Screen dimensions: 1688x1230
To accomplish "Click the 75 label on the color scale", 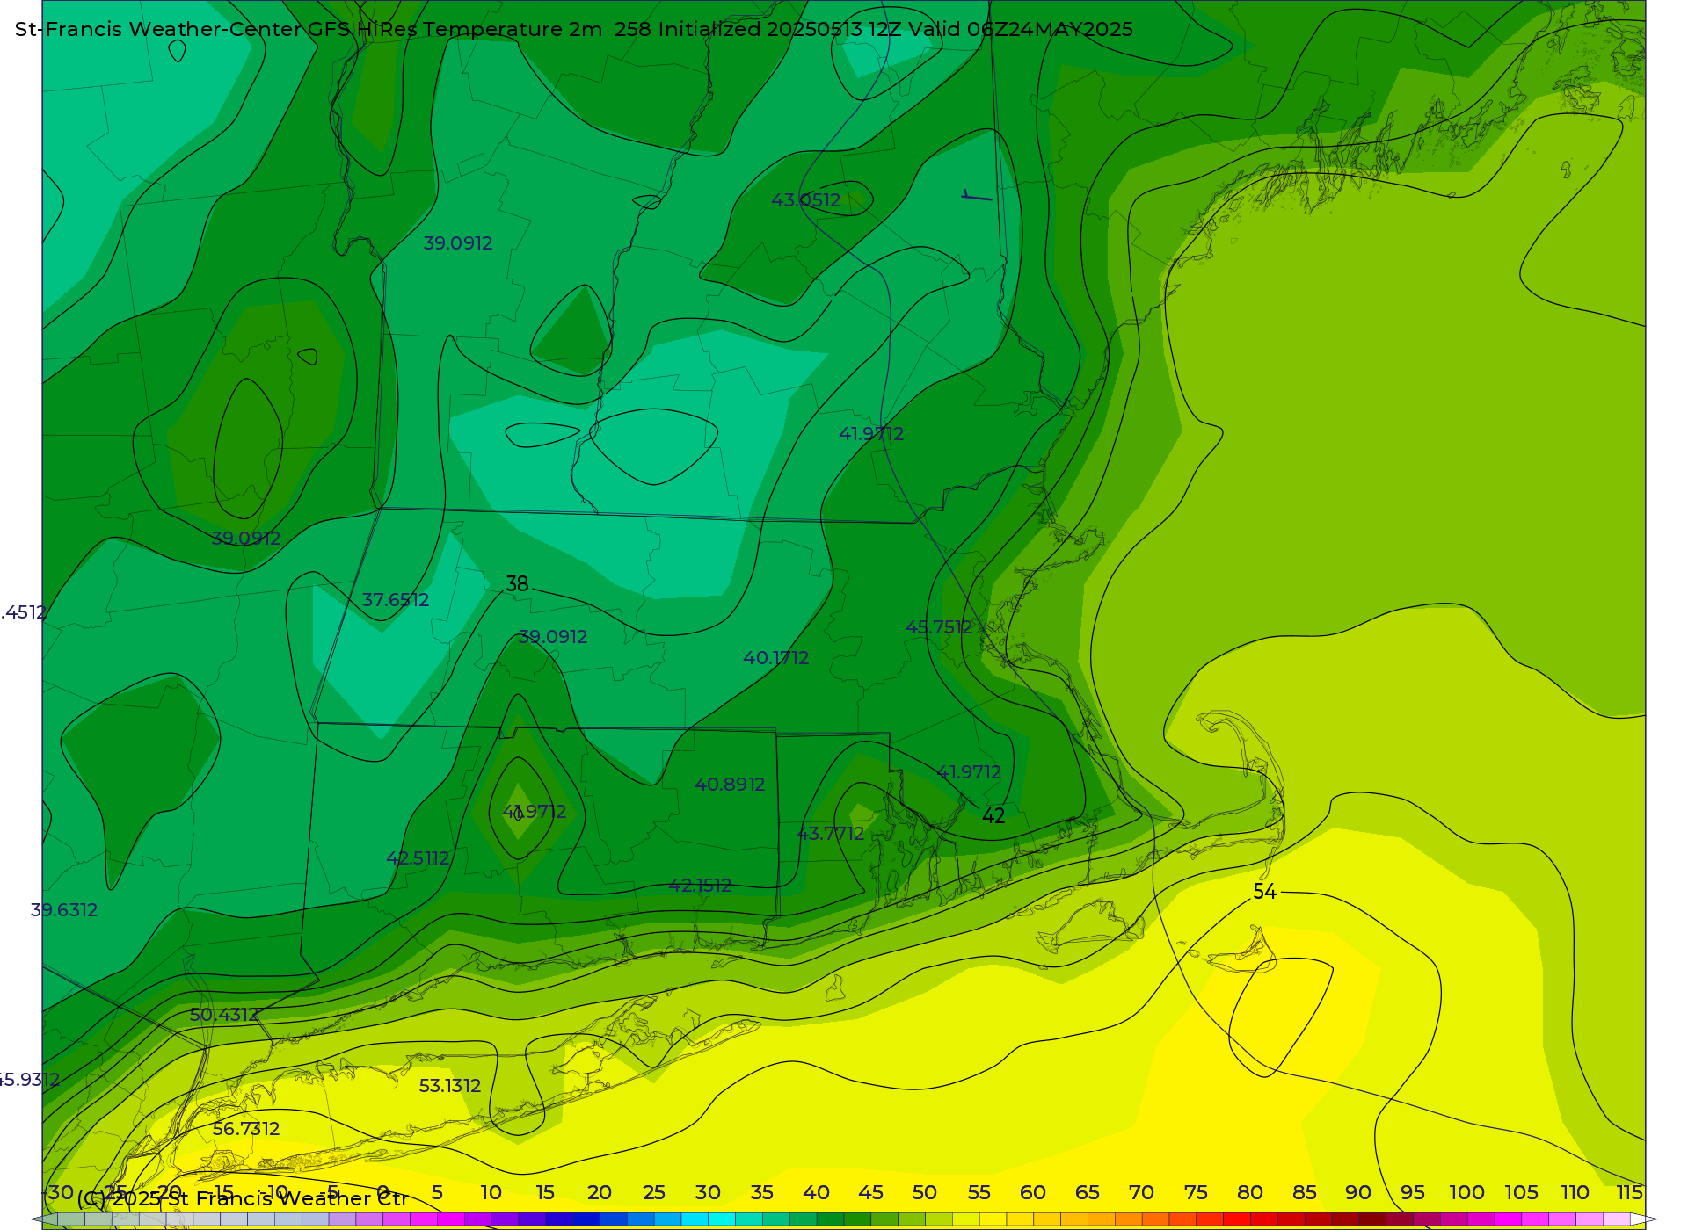I will point(1196,1192).
